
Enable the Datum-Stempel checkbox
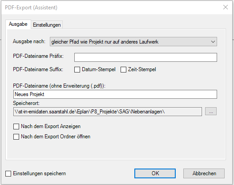(x=77, y=69)
